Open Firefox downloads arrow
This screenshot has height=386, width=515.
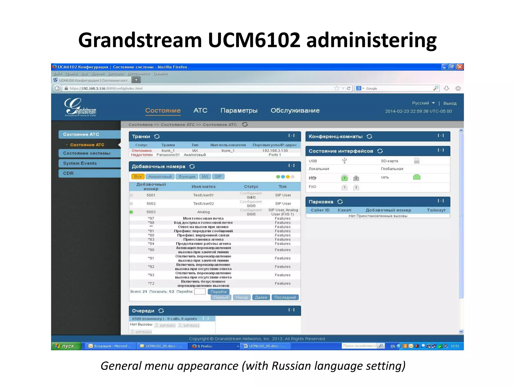[x=446, y=88]
